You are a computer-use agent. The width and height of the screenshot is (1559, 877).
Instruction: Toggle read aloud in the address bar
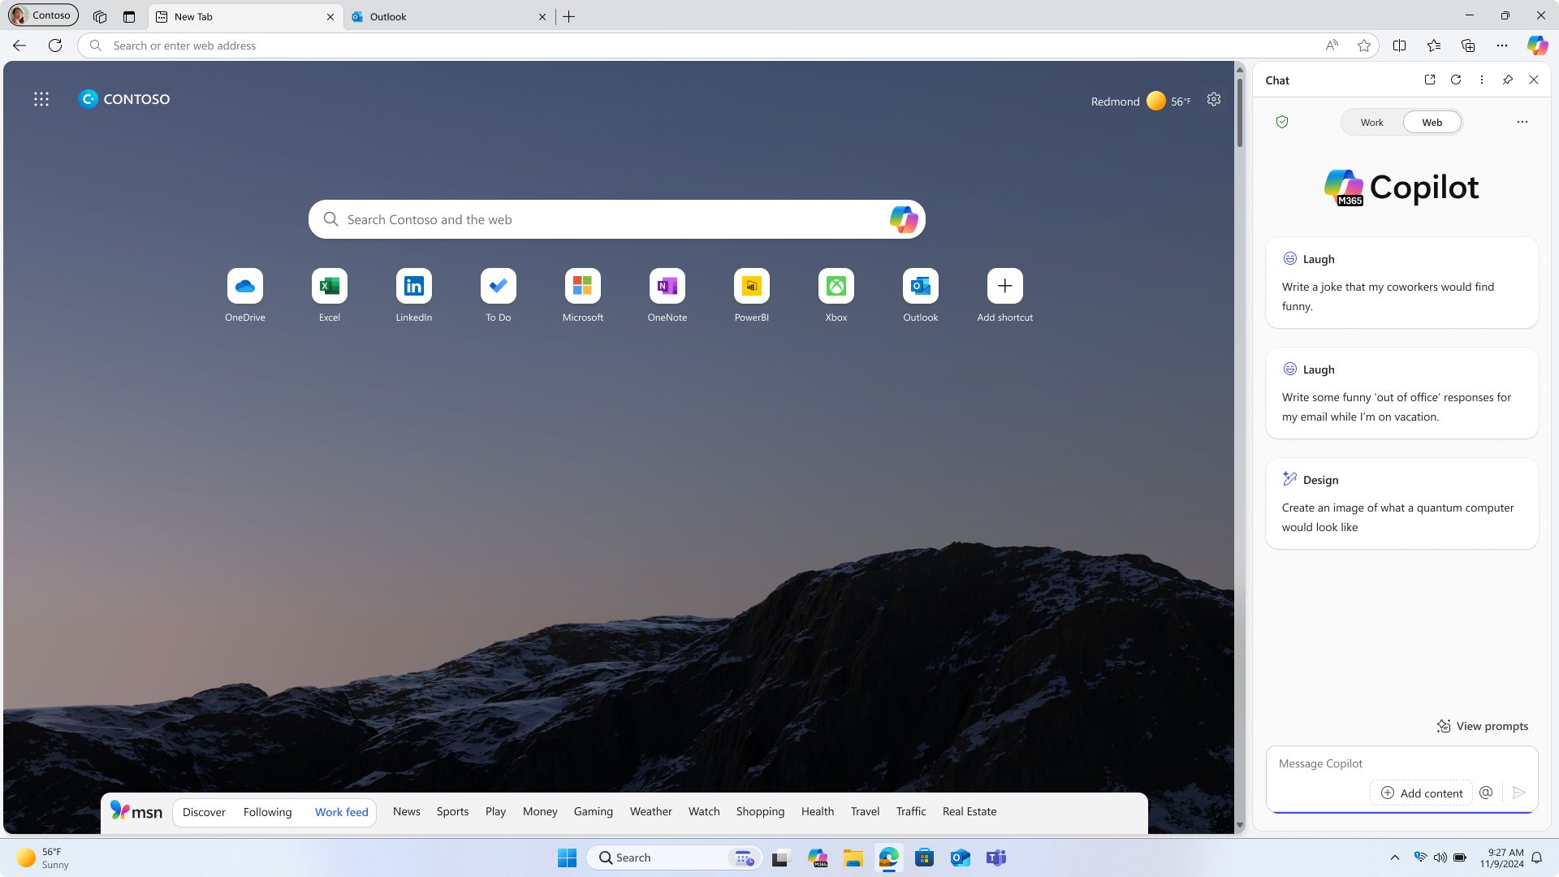[1332, 45]
